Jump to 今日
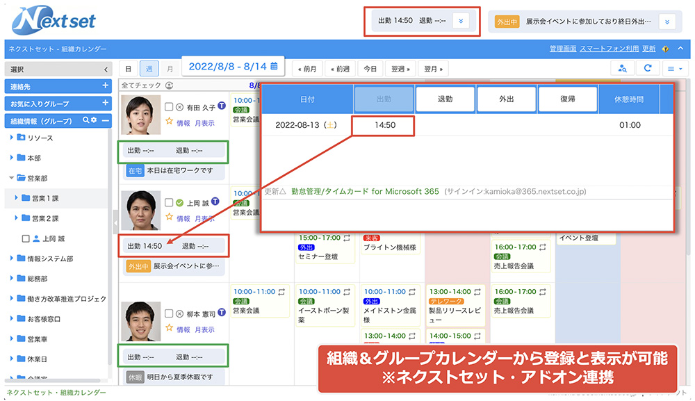The height and width of the screenshot is (401, 695). 370,69
